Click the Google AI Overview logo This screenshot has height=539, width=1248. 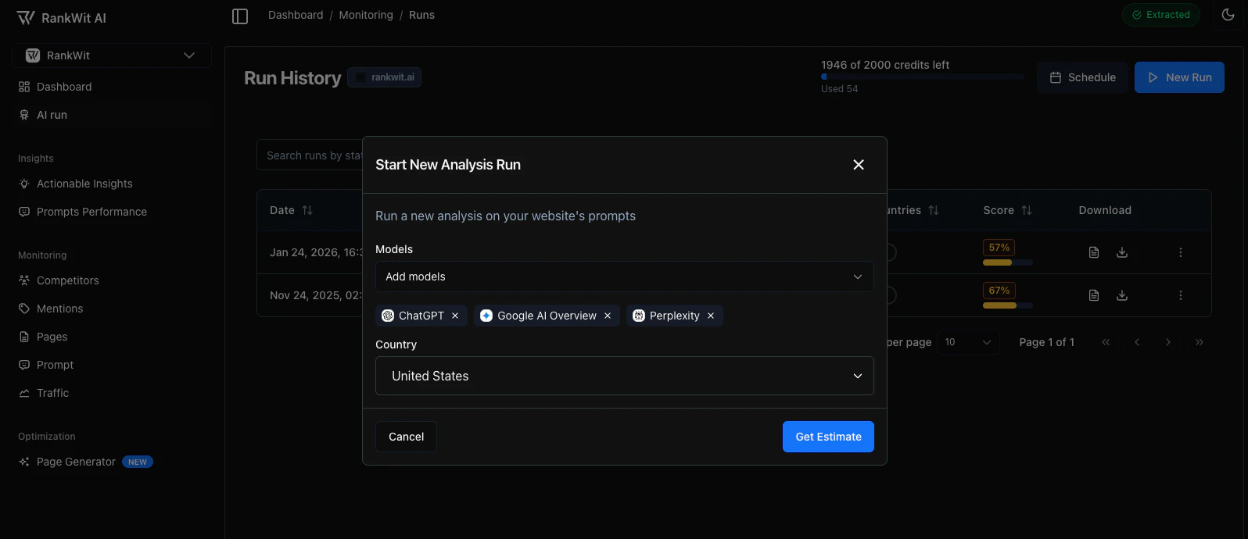[x=486, y=316]
